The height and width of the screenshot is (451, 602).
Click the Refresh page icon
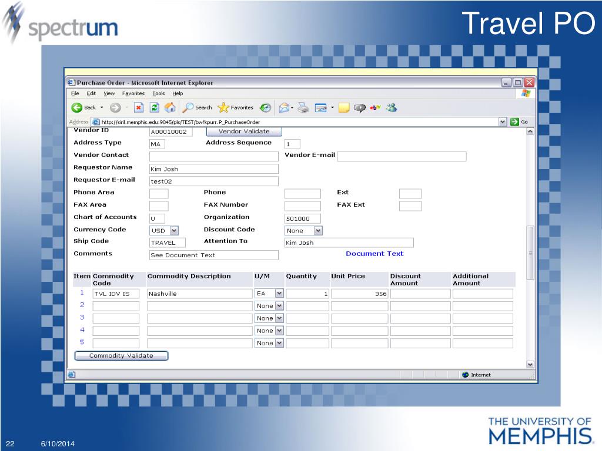155,108
